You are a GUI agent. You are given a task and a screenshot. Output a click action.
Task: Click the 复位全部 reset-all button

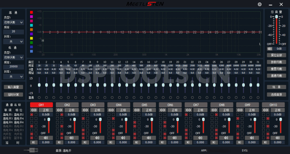276,55
